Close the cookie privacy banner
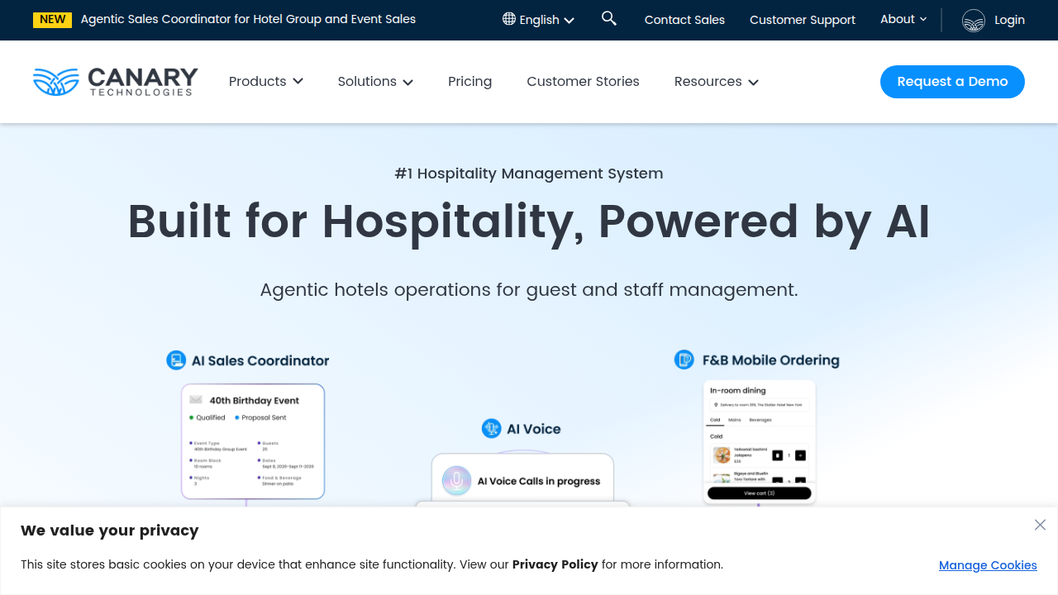This screenshot has width=1058, height=595. click(1040, 525)
